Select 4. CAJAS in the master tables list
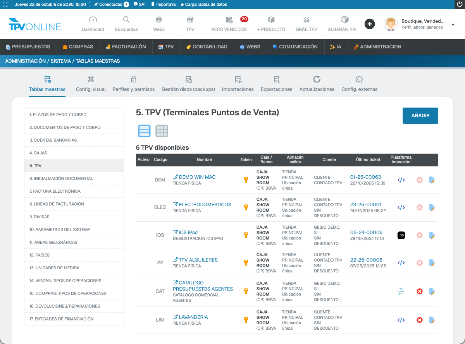The image size is (465, 344). click(74, 153)
